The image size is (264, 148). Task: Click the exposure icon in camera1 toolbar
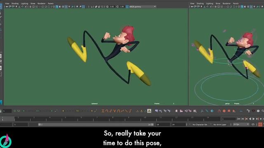(x=107, y=7)
